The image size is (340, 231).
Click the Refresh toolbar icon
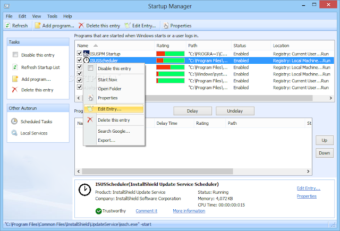tap(7, 25)
